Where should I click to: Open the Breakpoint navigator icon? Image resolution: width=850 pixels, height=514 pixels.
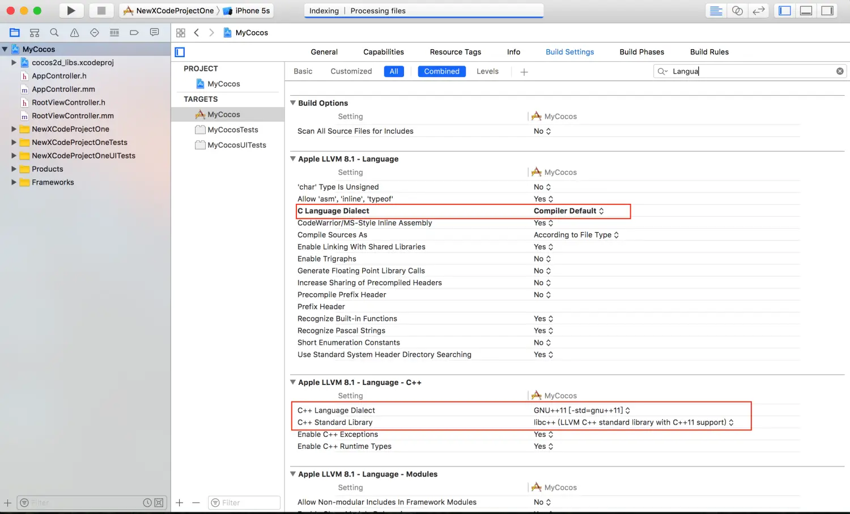(x=134, y=33)
